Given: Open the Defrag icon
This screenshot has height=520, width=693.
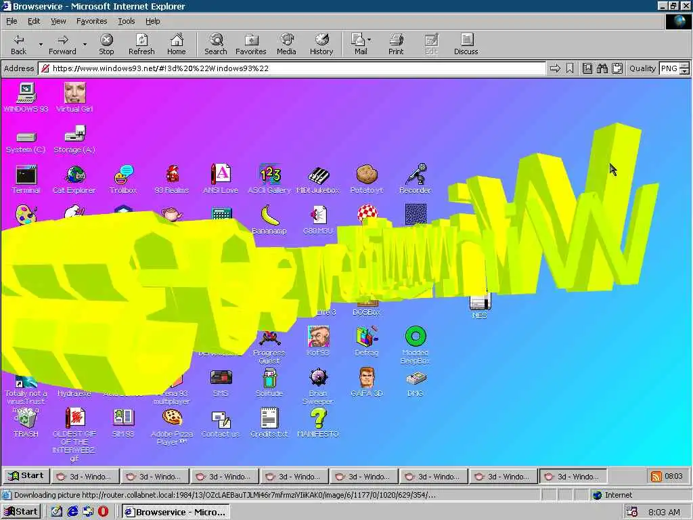Looking at the screenshot, I should (366, 342).
